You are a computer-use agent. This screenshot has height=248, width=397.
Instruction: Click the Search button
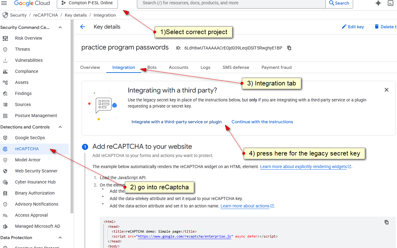coord(339,3)
